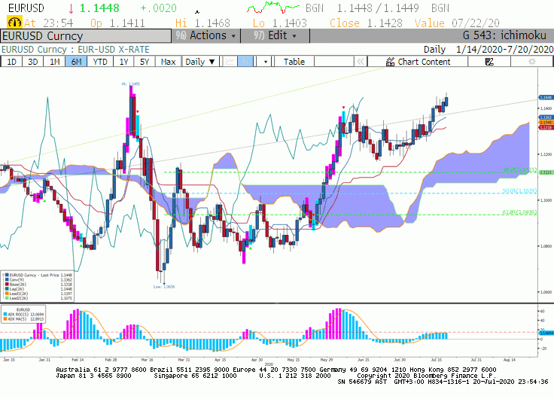Click the Jul 15 date axis label
The width and height of the screenshot is (554, 399).
(437, 360)
